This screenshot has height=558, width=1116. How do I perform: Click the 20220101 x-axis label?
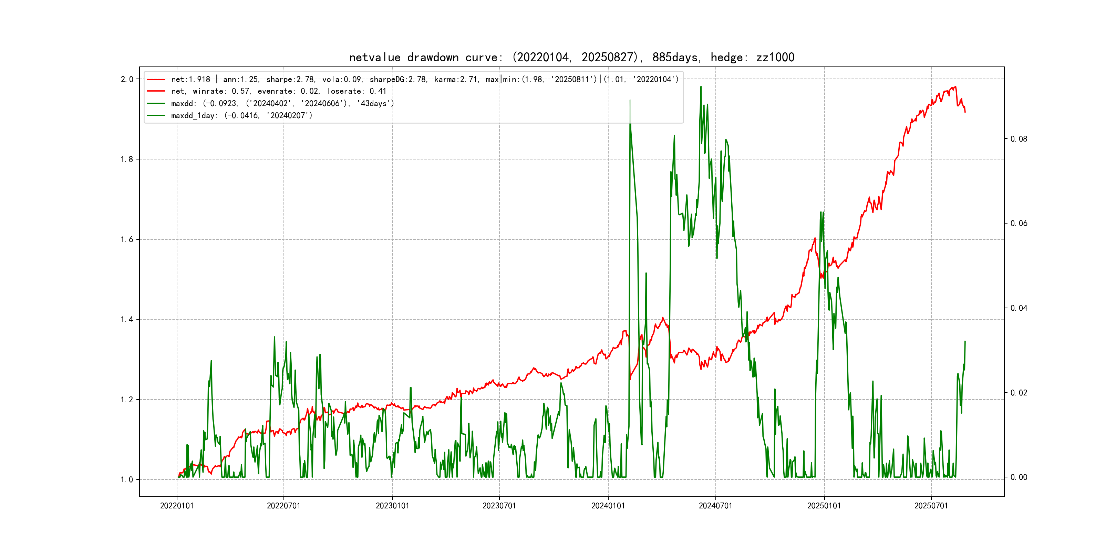[177, 506]
